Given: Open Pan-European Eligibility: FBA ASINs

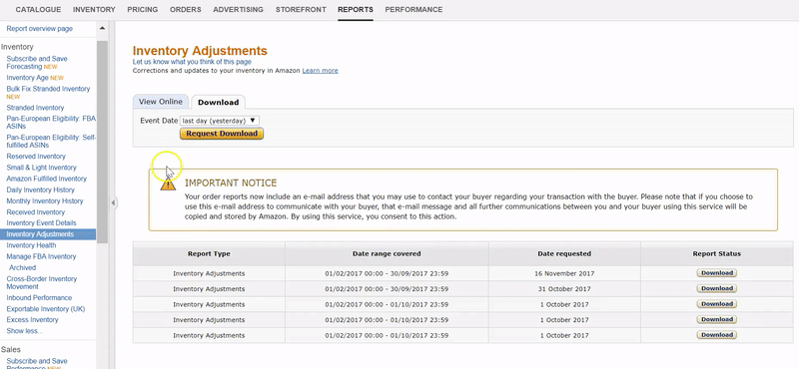Looking at the screenshot, I should [51, 123].
